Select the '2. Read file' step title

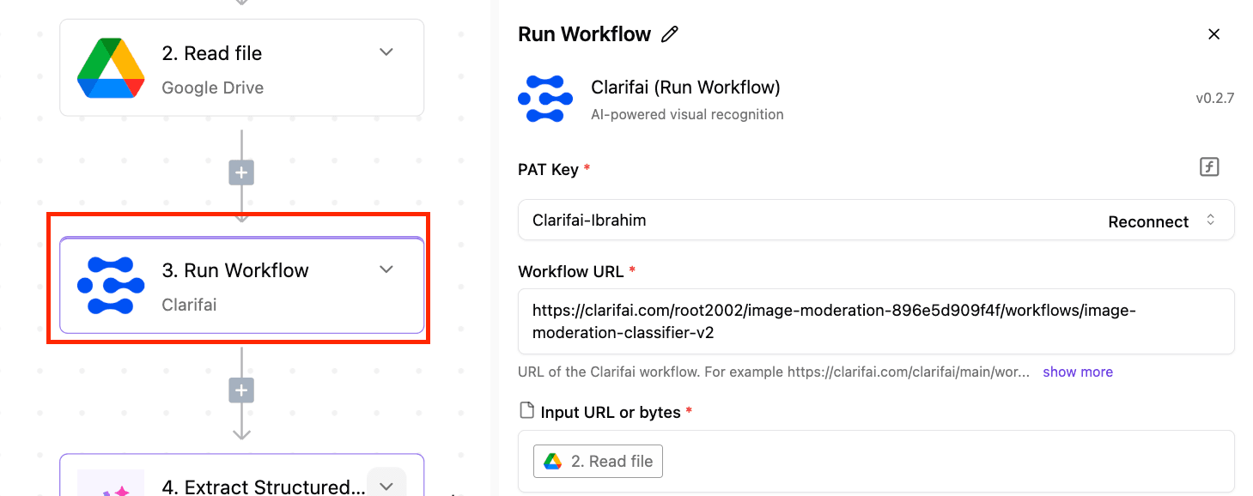tap(212, 53)
